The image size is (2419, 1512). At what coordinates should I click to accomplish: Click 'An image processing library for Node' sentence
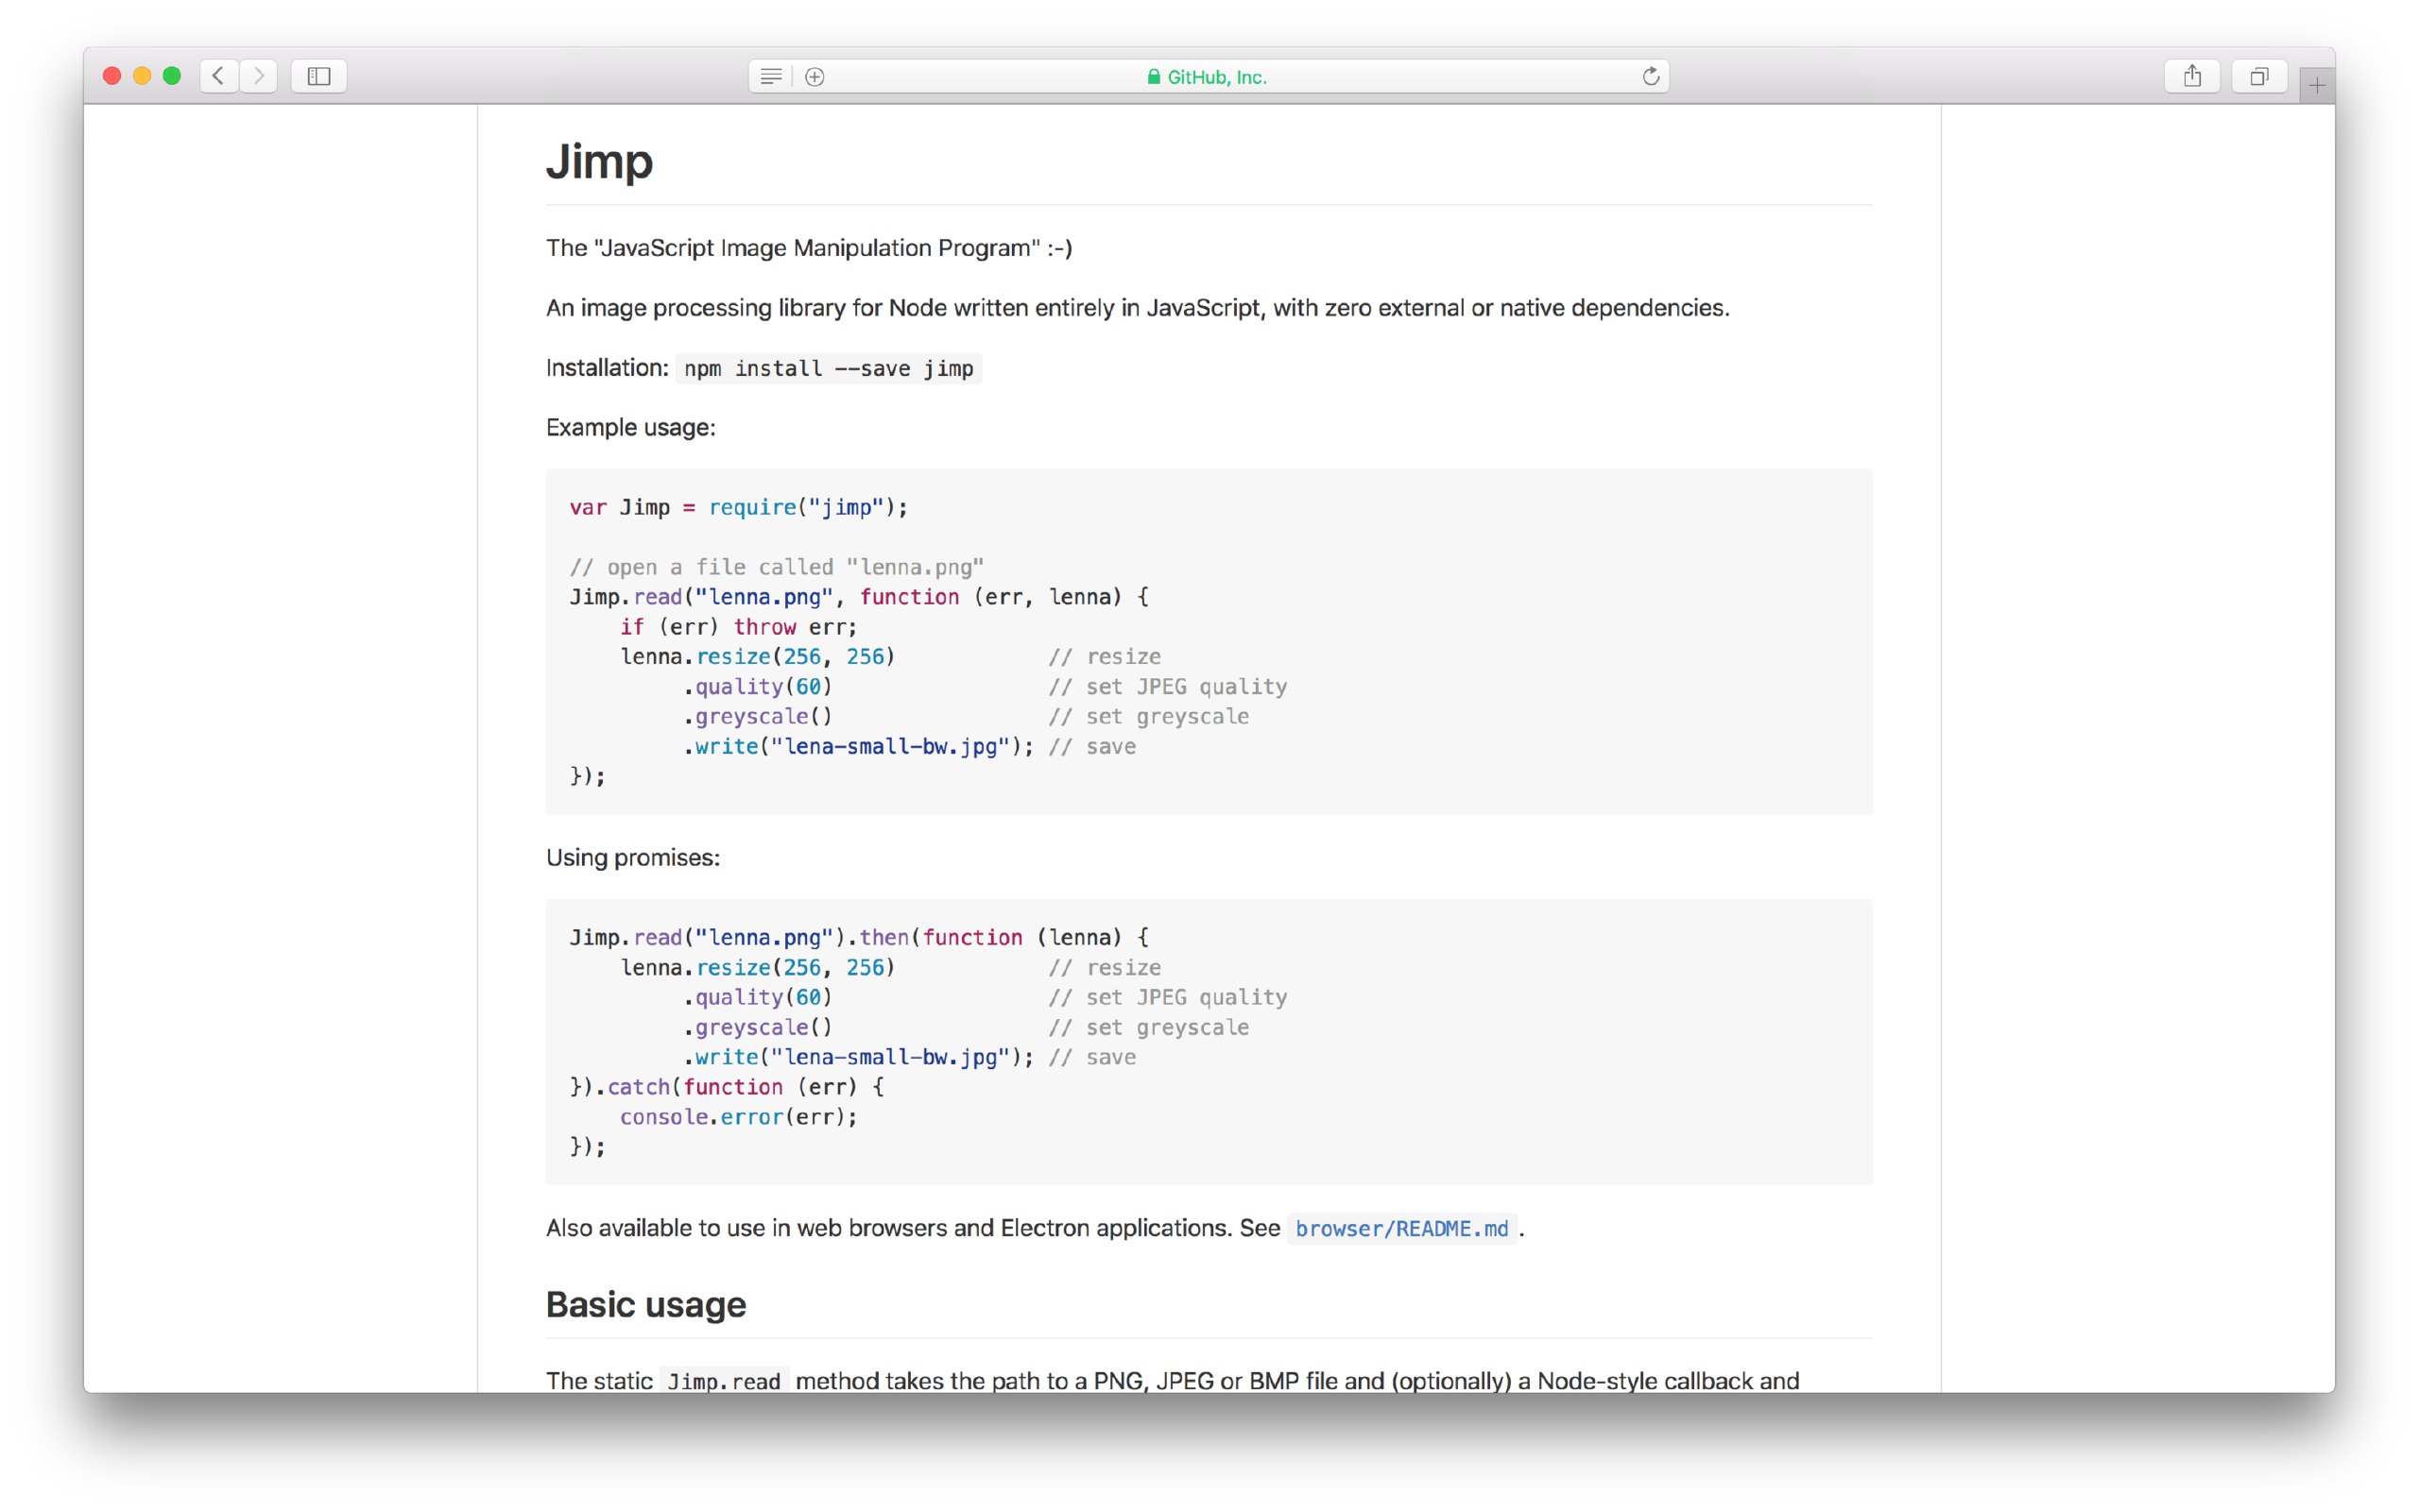pos(1138,308)
